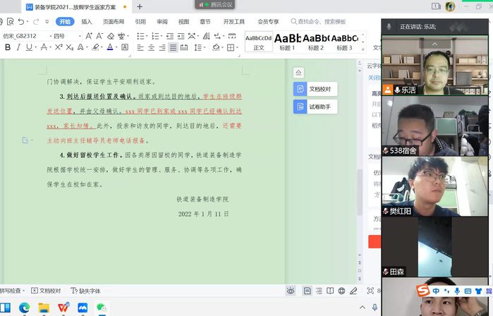The image size is (493, 316).
Task: Click the show/hide paragraph marks icon
Action: (217, 36)
